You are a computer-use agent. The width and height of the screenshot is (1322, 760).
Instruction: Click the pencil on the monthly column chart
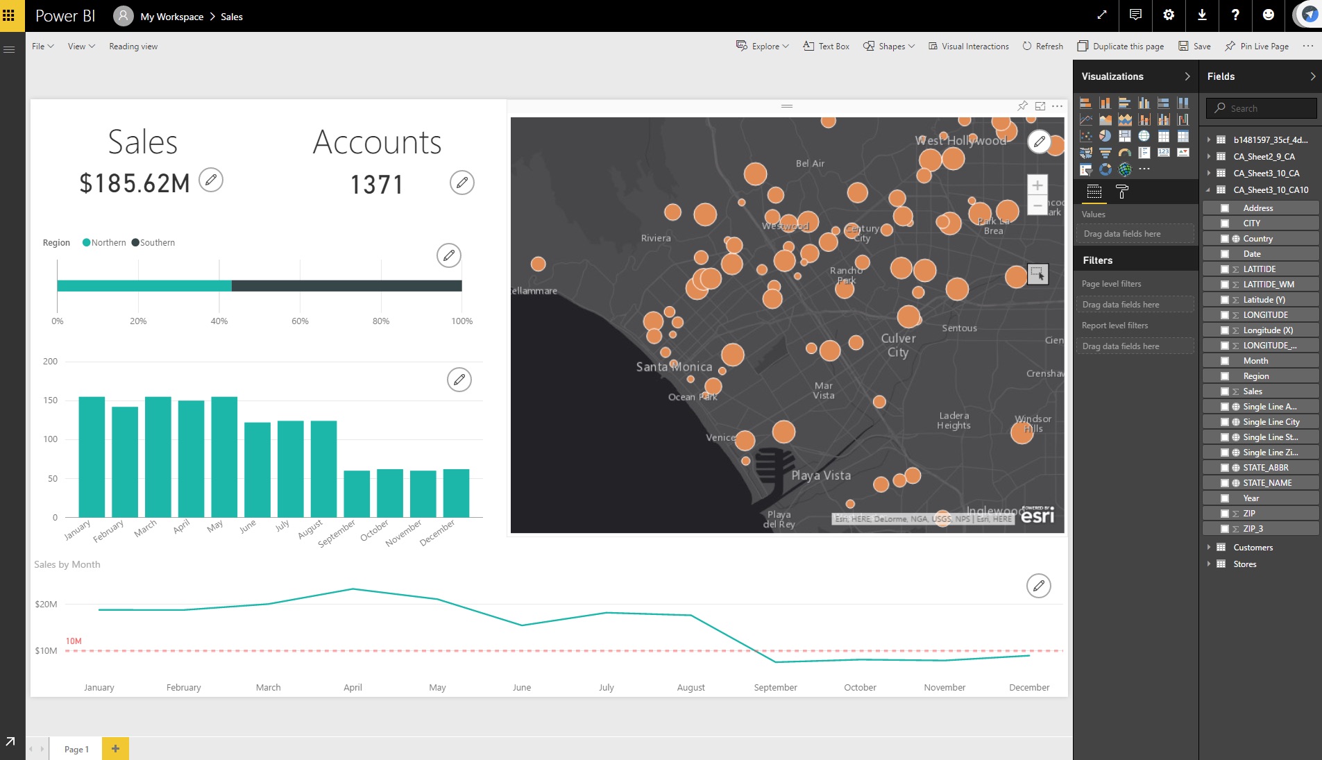459,380
